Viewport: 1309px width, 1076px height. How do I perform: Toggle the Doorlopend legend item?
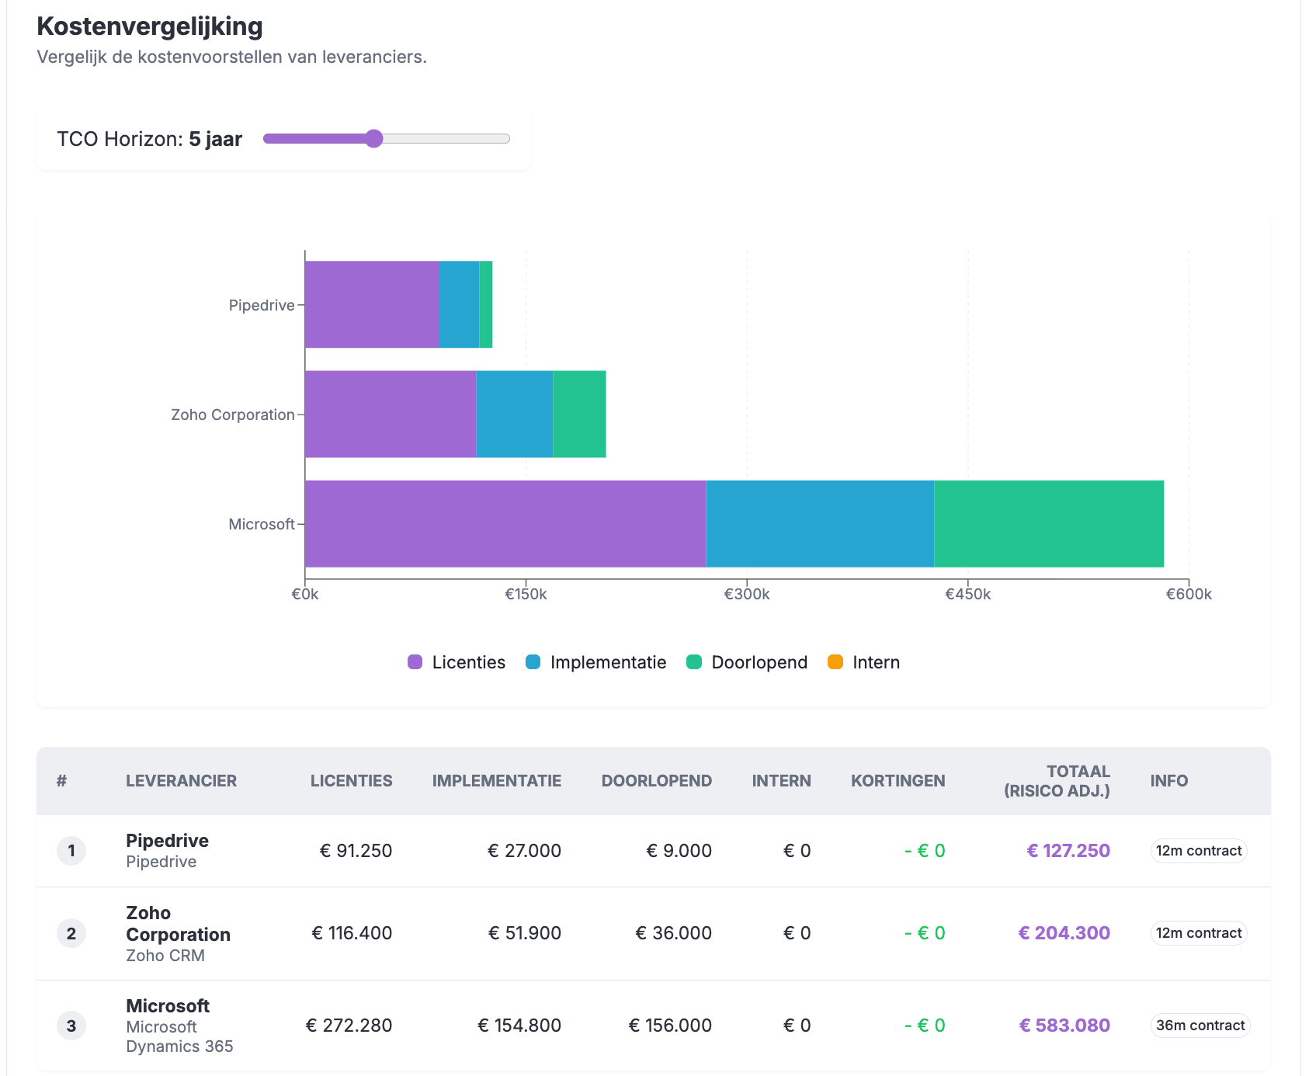(747, 662)
